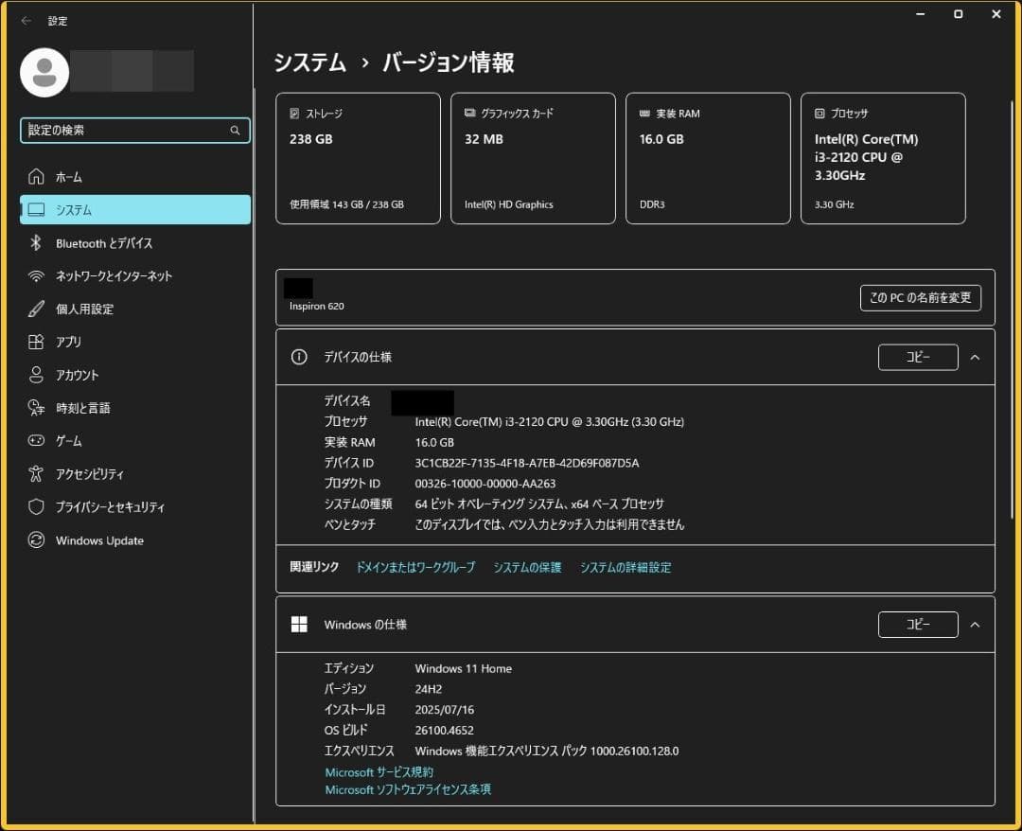Click the right-side vertical scrollbar
Viewport: 1022px width, 831px height.
1012,309
